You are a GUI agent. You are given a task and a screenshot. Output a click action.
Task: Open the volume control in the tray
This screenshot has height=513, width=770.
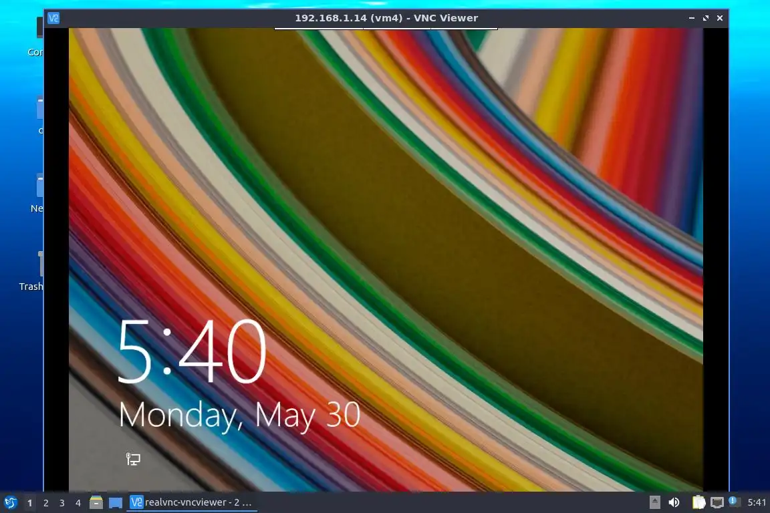[674, 502]
